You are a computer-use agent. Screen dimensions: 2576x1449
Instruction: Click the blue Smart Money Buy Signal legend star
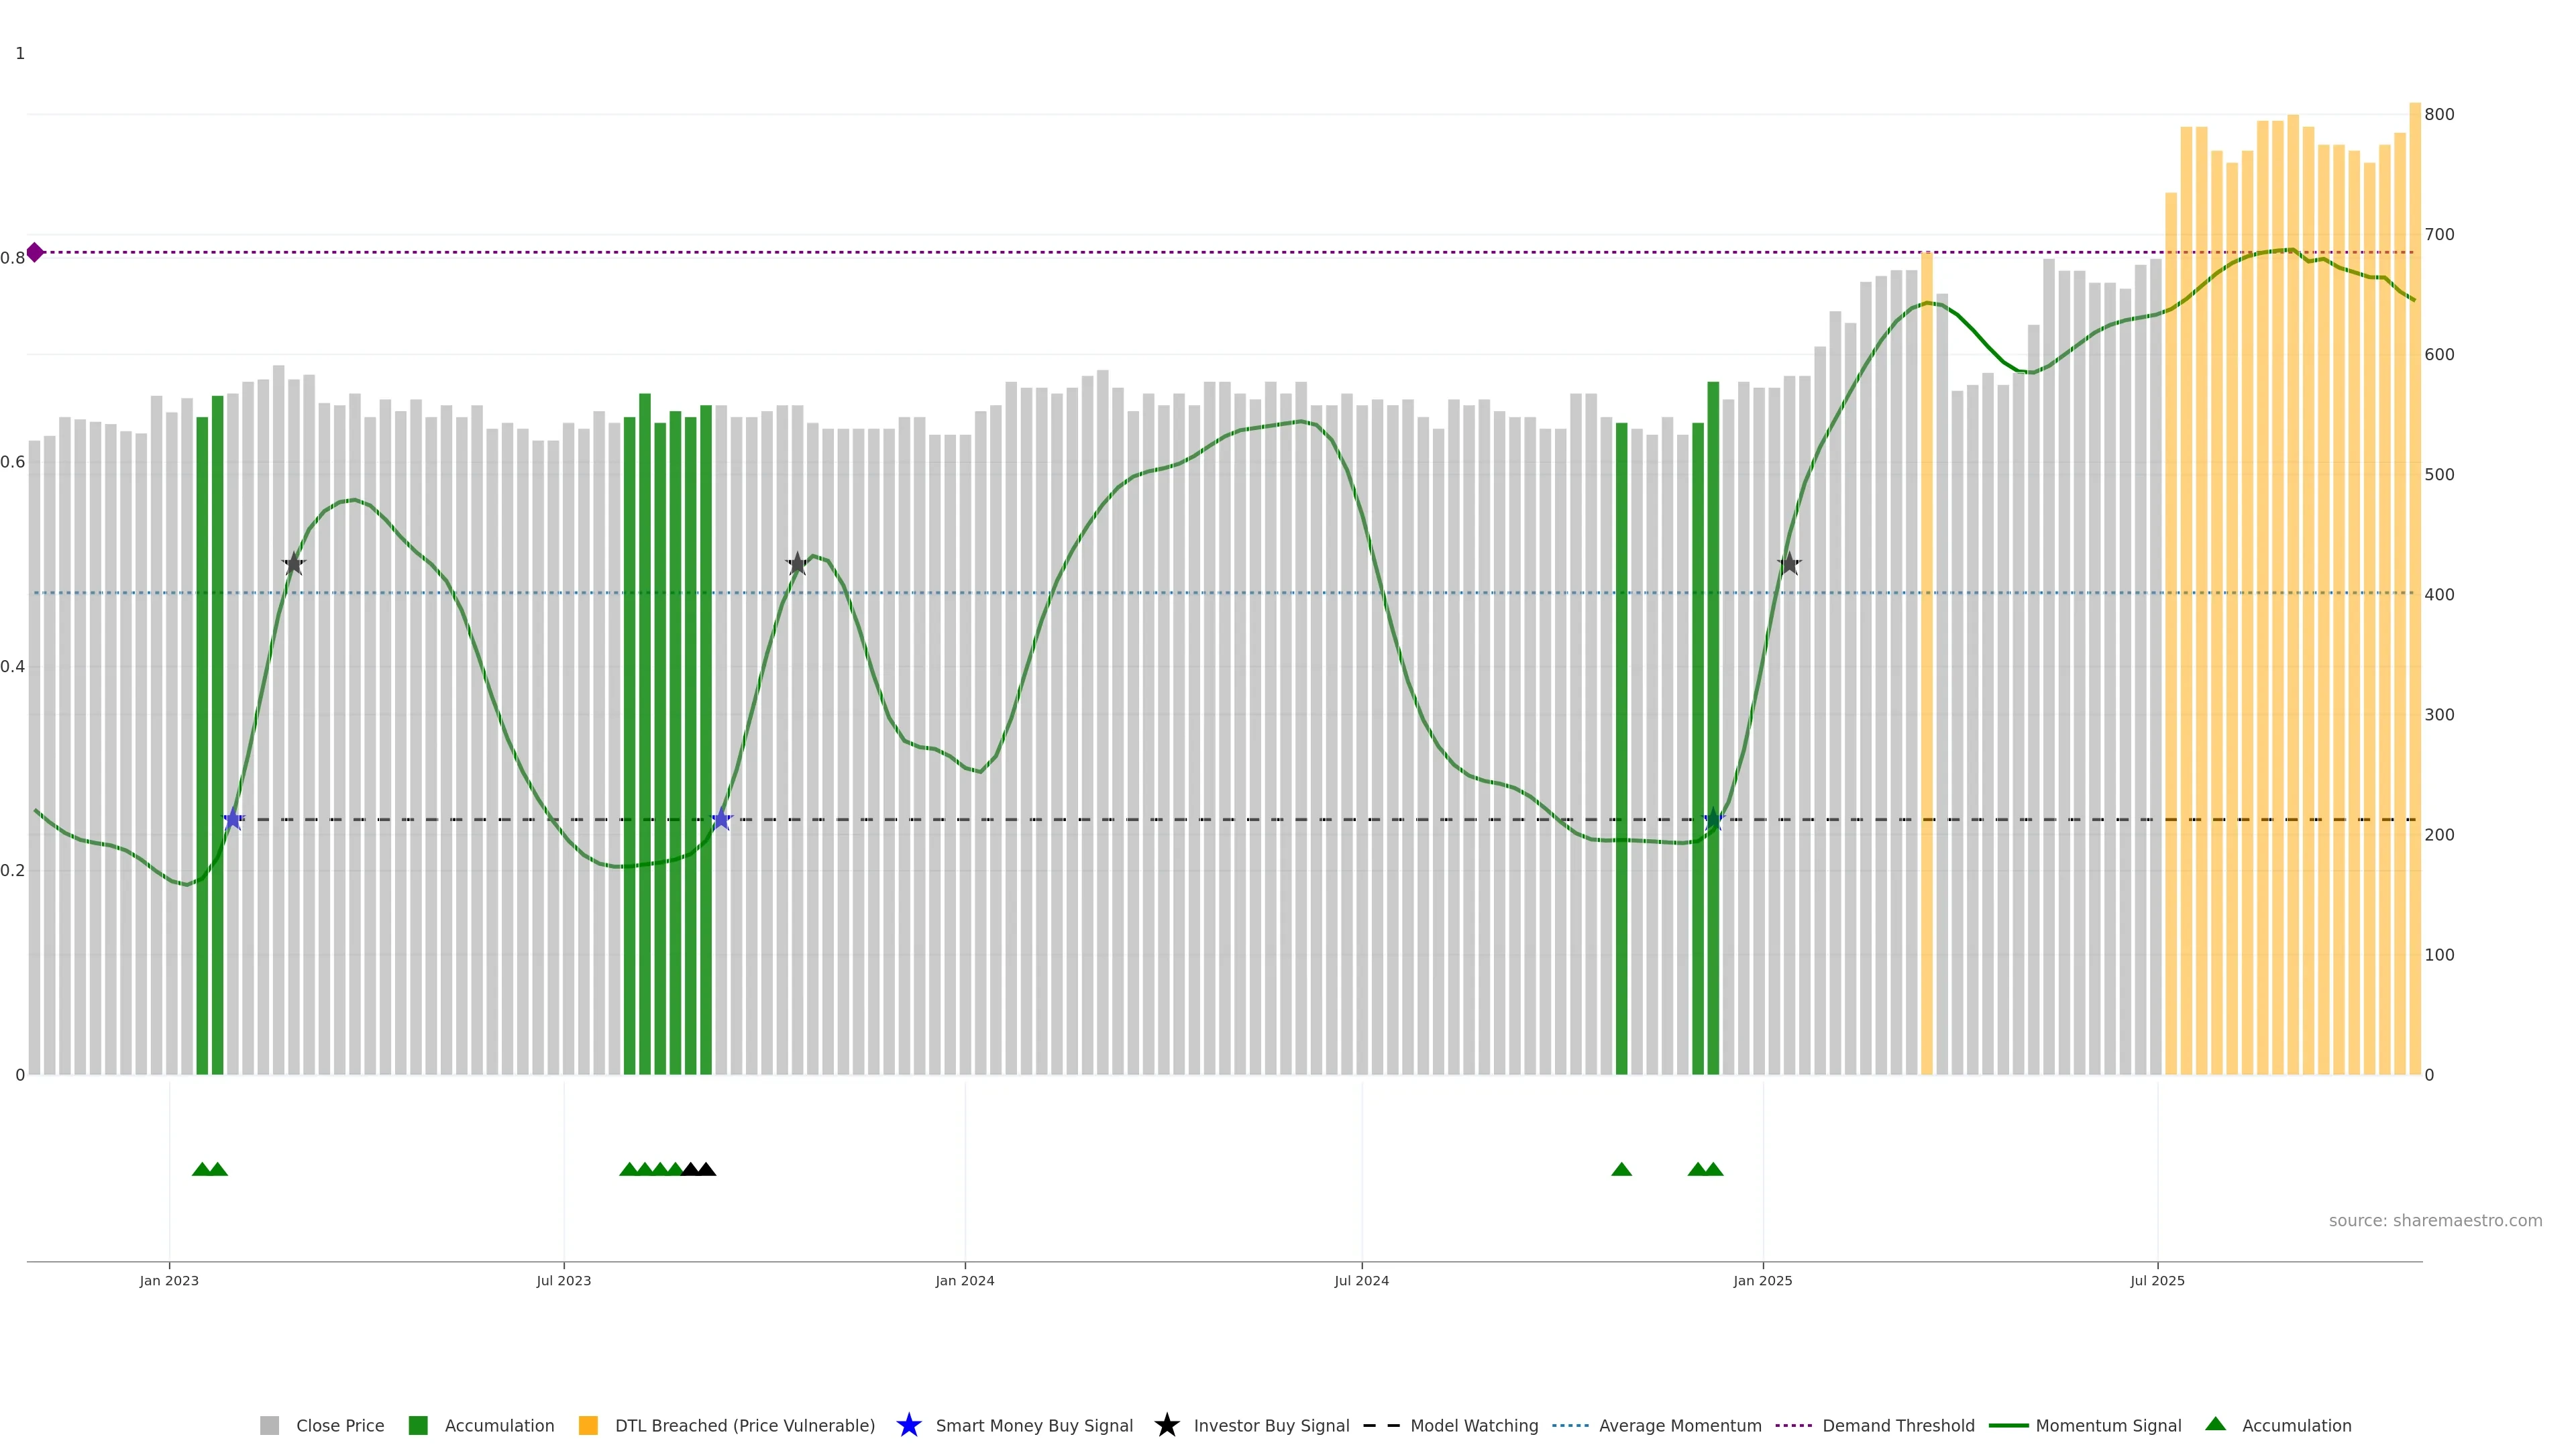[x=908, y=1425]
